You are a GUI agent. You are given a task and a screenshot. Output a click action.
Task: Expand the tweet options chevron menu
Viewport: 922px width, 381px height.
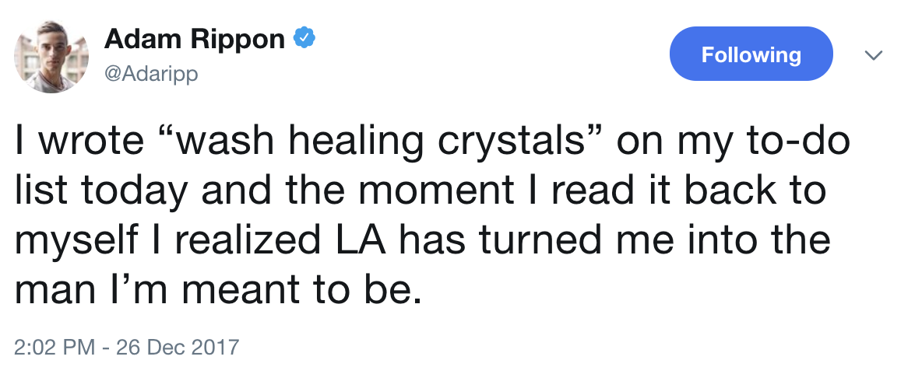click(874, 54)
